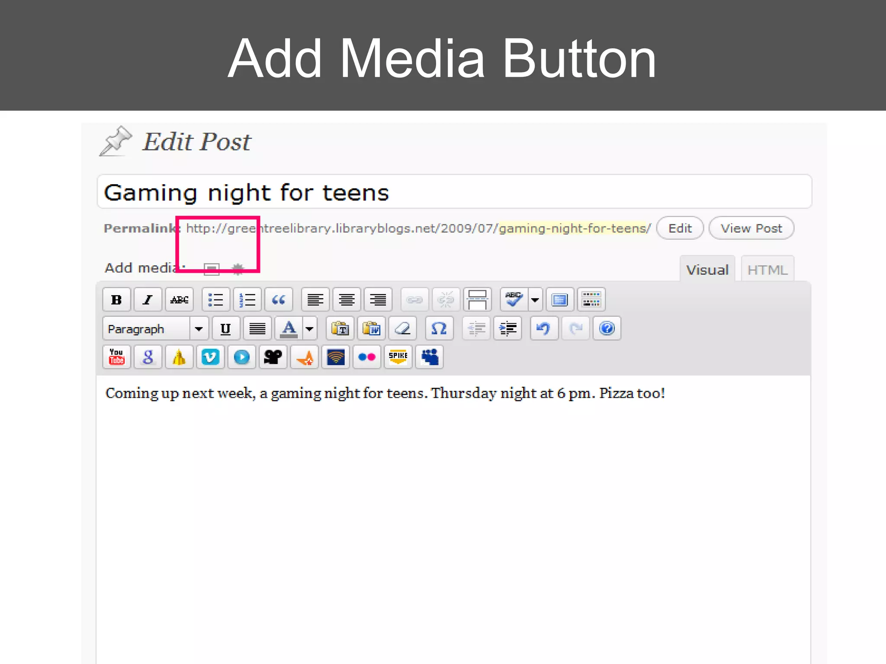Image resolution: width=886 pixels, height=664 pixels.
Task: Click the unlink button
Action: 446,300
